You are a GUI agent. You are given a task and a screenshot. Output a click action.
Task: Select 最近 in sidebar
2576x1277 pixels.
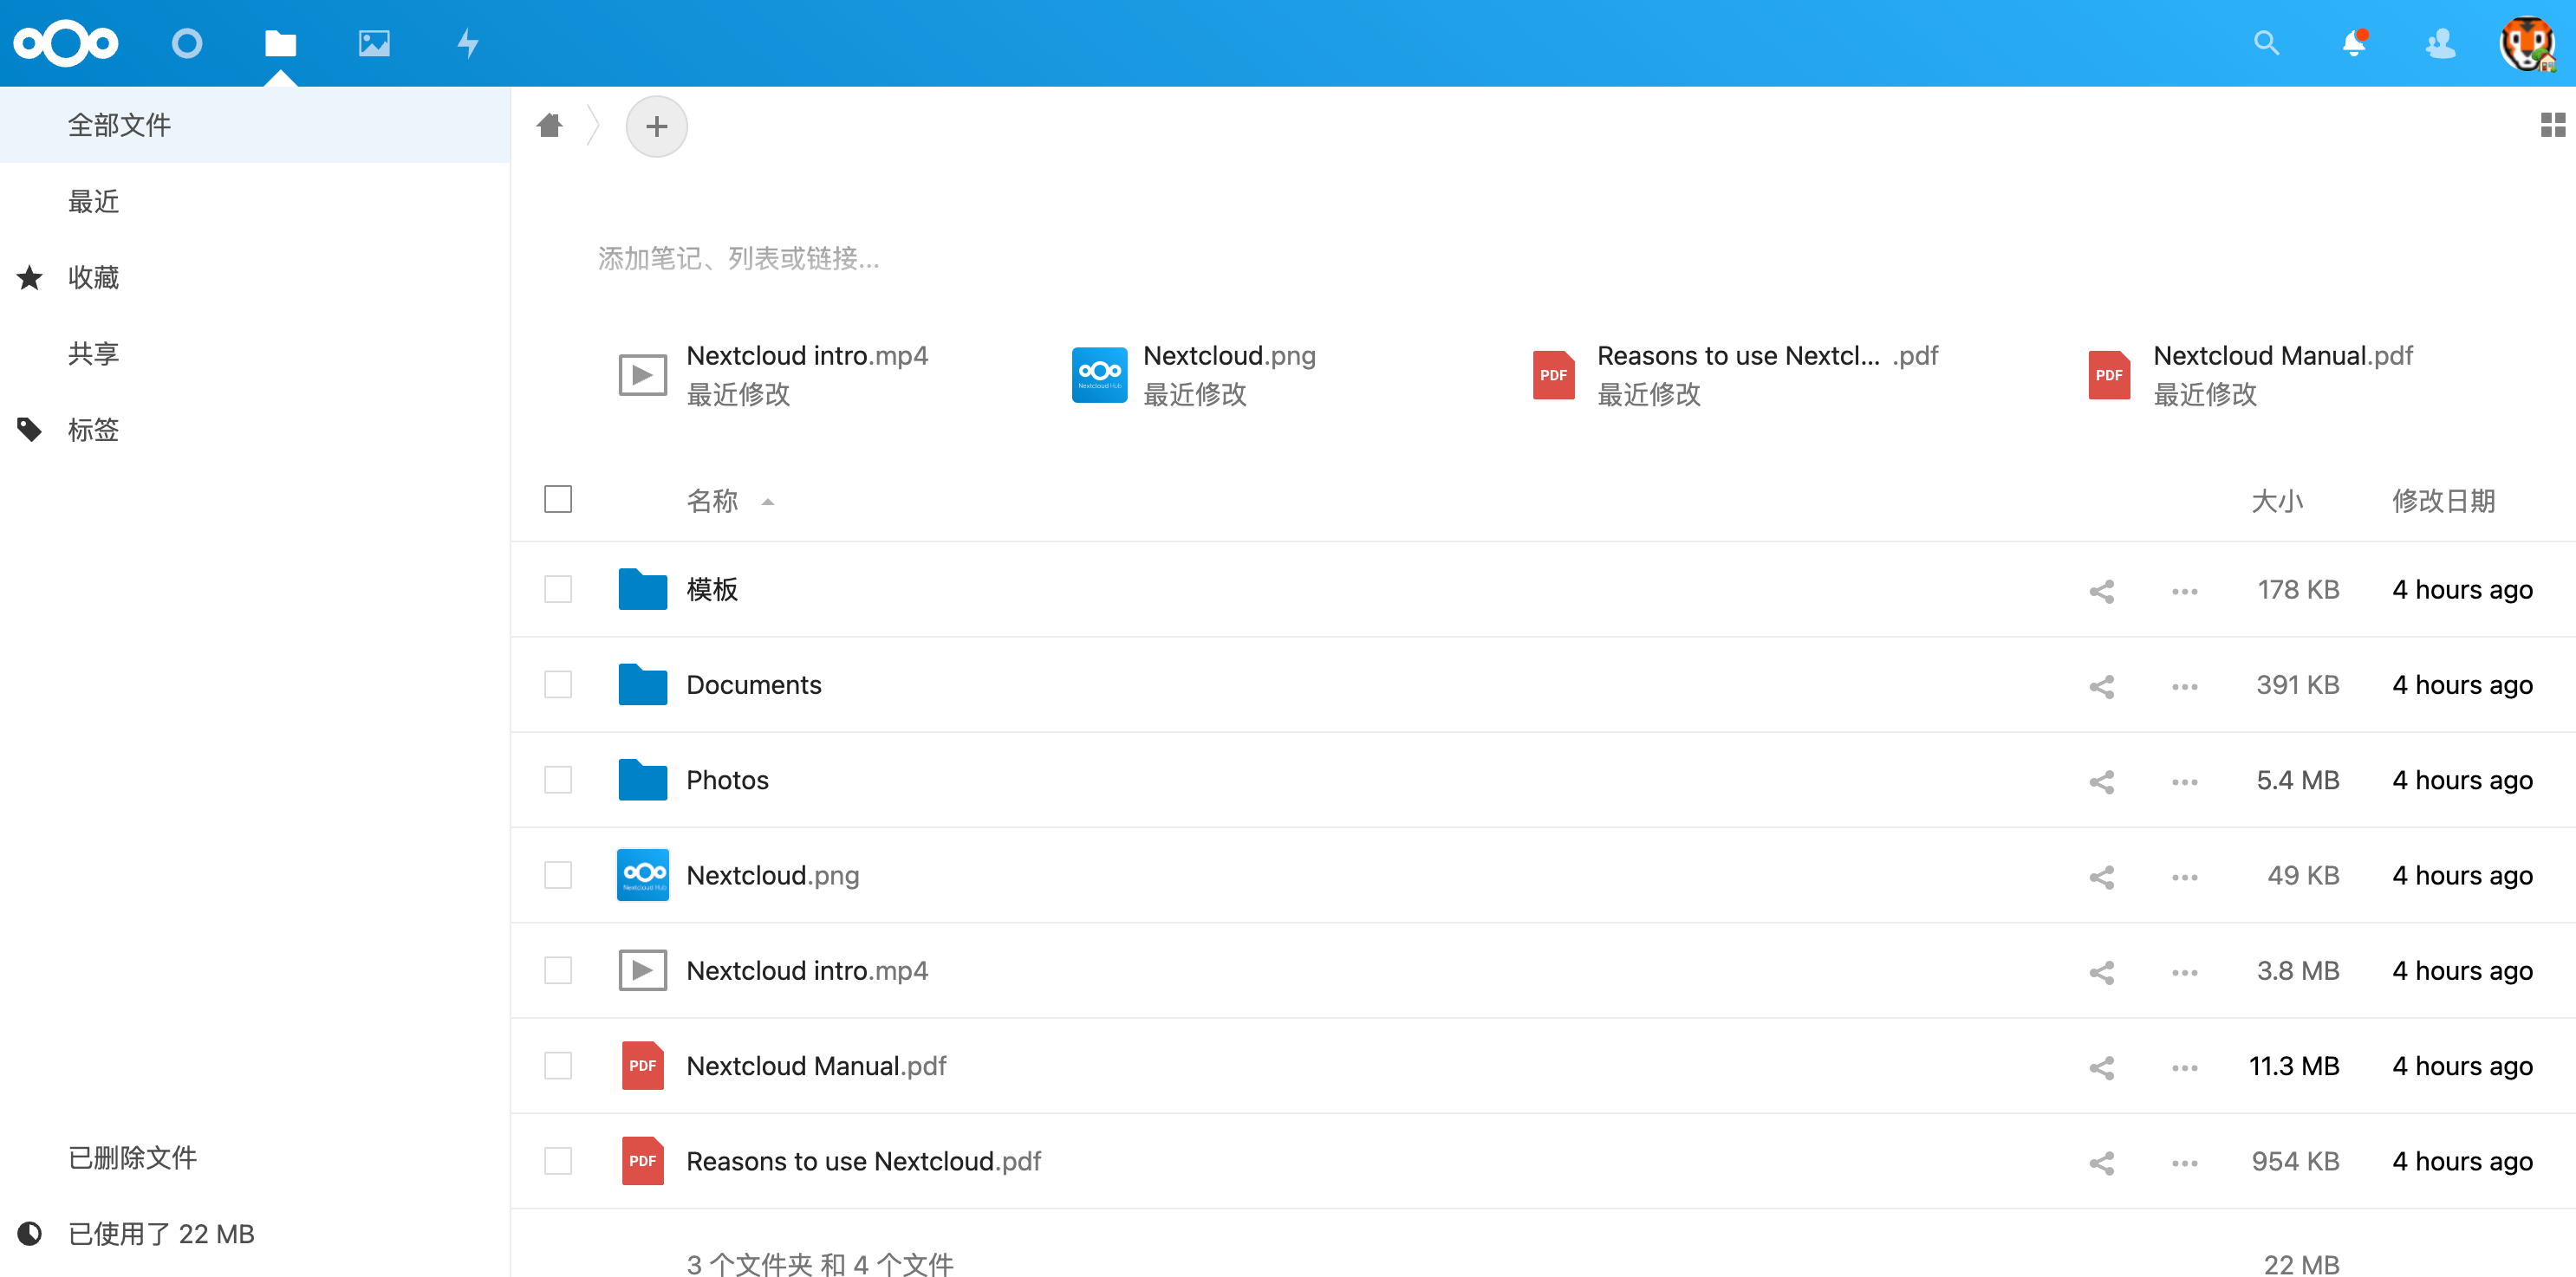pos(255,201)
